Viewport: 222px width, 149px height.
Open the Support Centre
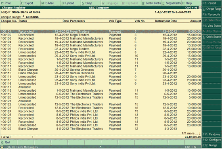coord(172,3)
